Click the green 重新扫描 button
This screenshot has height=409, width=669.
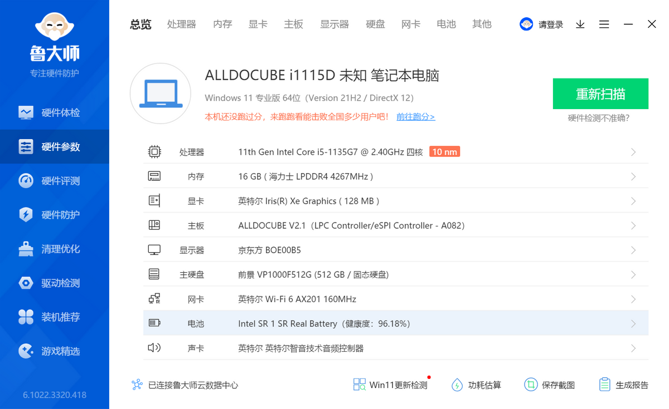click(600, 93)
